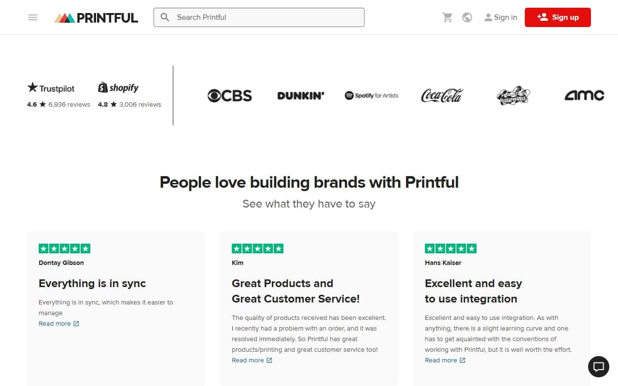Open Hans Kaiser's full review
This screenshot has width=618, height=386.
pos(441,360)
